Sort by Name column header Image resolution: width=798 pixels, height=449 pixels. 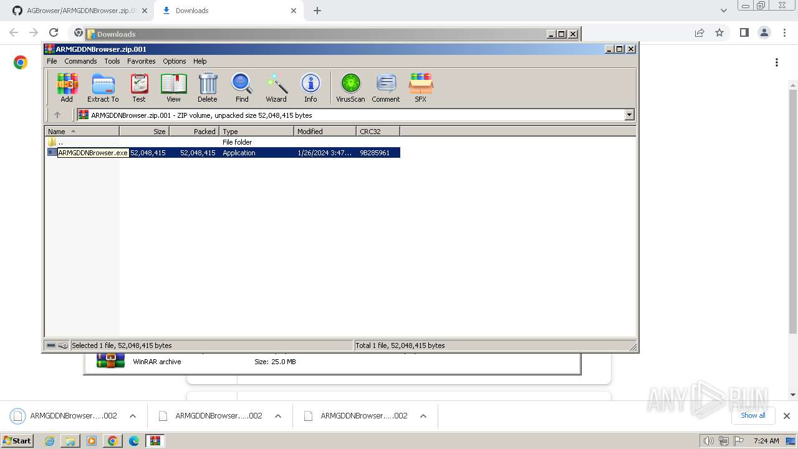click(x=82, y=132)
